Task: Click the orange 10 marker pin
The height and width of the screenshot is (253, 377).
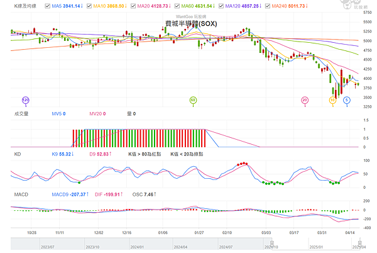Action: pyautogui.click(x=332, y=100)
